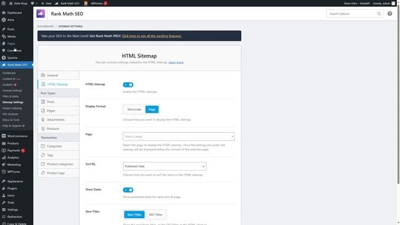
Task: Open Status & Tools submenu item
Action: pyautogui.click(x=11, y=120)
